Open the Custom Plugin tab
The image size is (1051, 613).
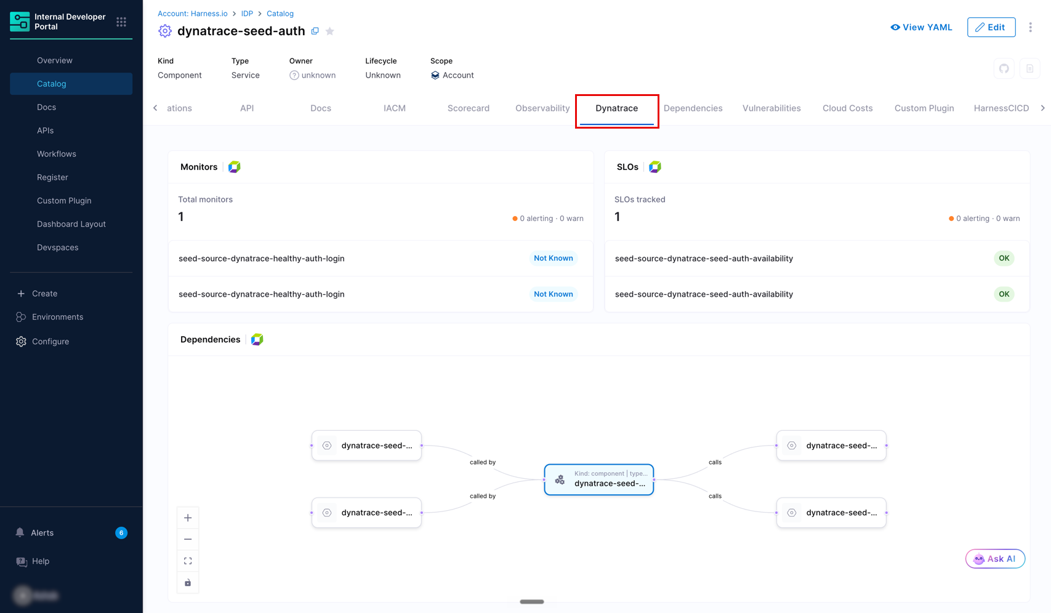click(924, 108)
